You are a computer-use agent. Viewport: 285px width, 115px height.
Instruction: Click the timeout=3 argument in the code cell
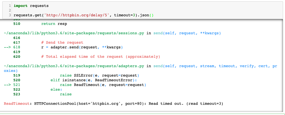click(125, 15)
